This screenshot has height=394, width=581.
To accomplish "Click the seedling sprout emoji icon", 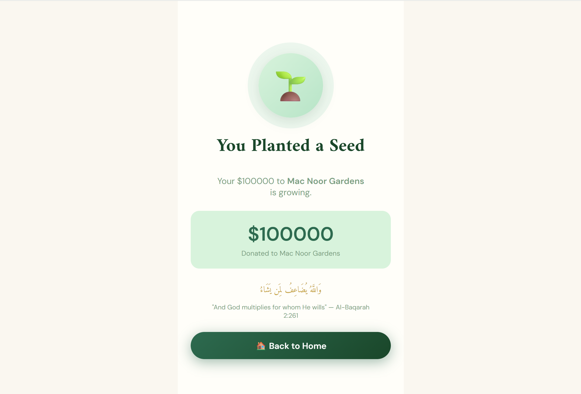I will pos(290,86).
